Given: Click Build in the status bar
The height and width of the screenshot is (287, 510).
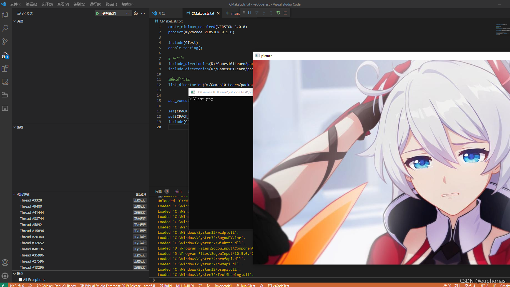Looking at the screenshot, I should pos(165,285).
